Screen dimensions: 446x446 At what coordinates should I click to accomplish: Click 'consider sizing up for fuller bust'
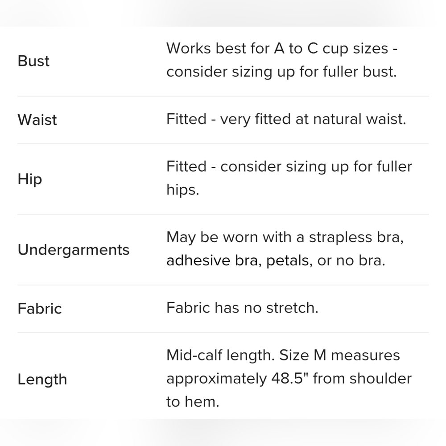point(281,72)
